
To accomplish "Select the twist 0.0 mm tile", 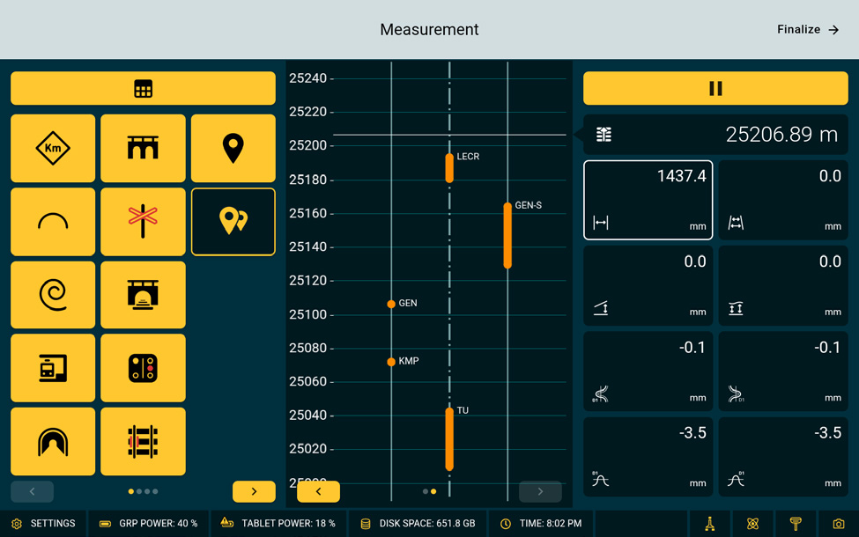I will 783,286.
